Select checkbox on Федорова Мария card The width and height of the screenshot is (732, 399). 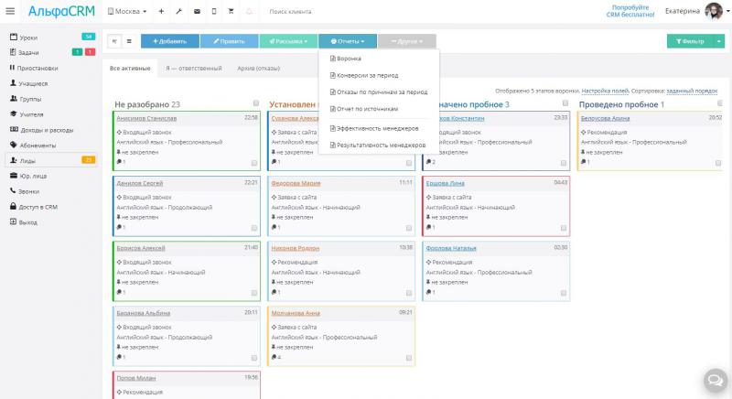coord(409,226)
